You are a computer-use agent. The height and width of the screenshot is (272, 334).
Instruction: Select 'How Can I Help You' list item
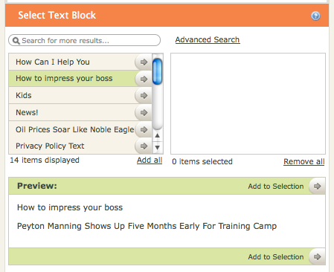(72, 62)
